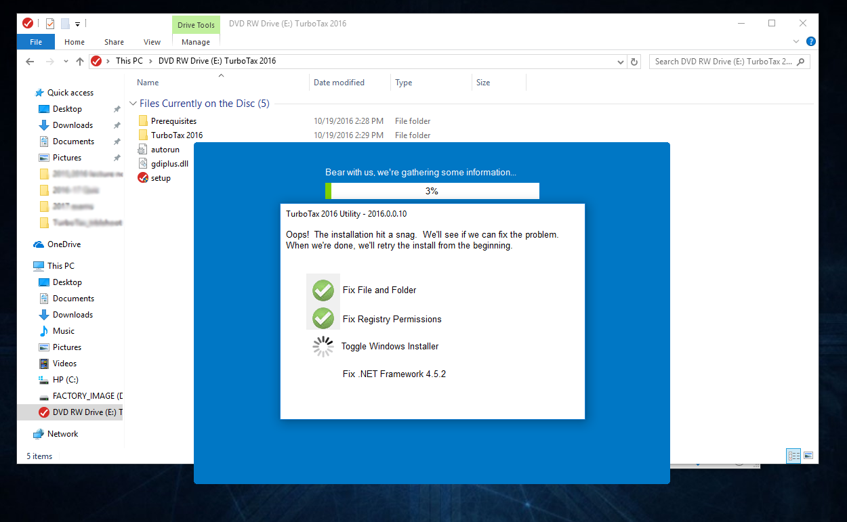Open the Manage tab under Drive Tools
The image size is (847, 522).
[196, 42]
